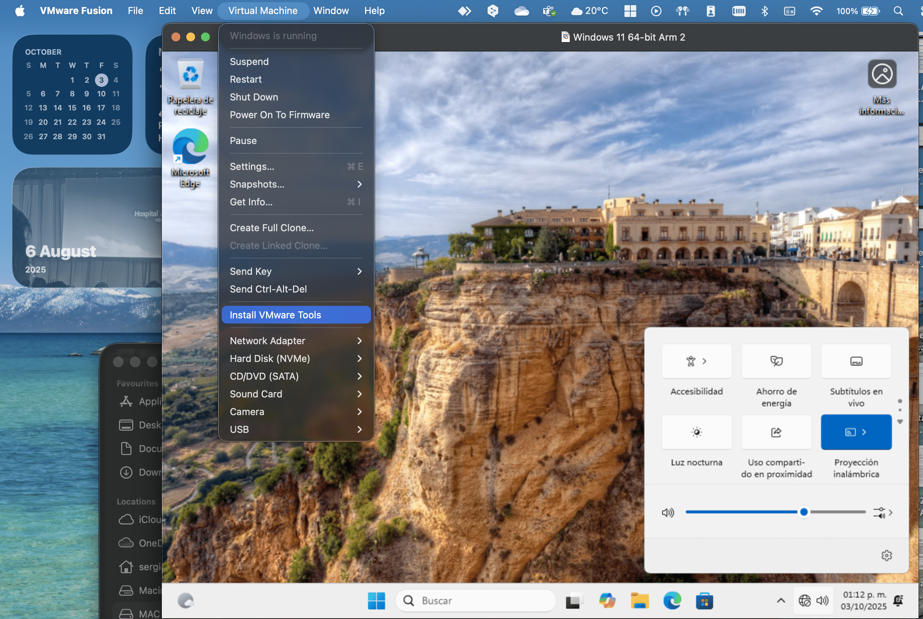Expand the Sound Card submenu
Image resolution: width=923 pixels, height=619 pixels.
click(296, 394)
